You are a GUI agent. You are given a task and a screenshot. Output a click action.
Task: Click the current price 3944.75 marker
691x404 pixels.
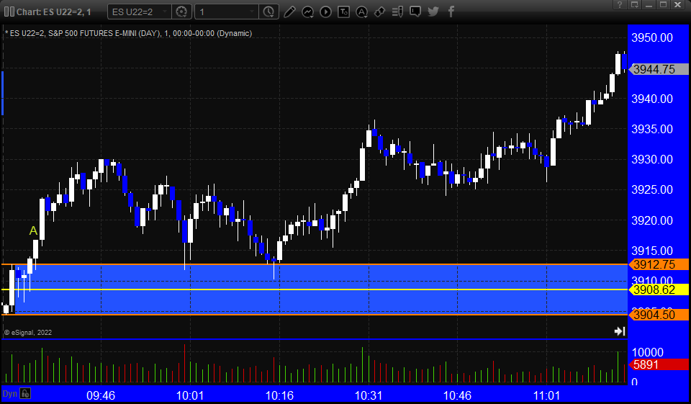pyautogui.click(x=659, y=69)
